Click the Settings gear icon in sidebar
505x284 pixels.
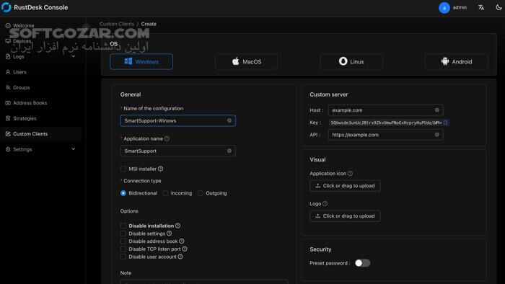(8, 149)
